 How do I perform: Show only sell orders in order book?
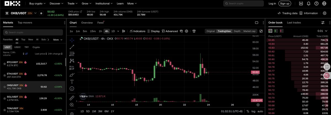click(x=281, y=31)
